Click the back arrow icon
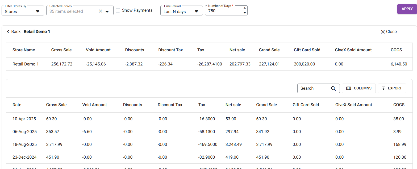Screen dimensions: 417x169 8,32
